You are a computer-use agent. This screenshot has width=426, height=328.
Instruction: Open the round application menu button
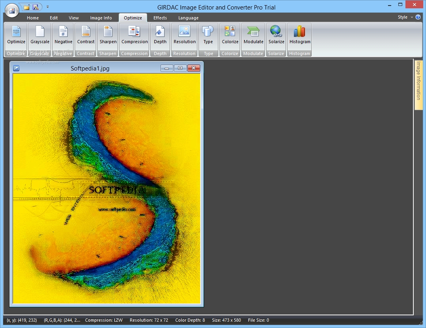point(12,11)
